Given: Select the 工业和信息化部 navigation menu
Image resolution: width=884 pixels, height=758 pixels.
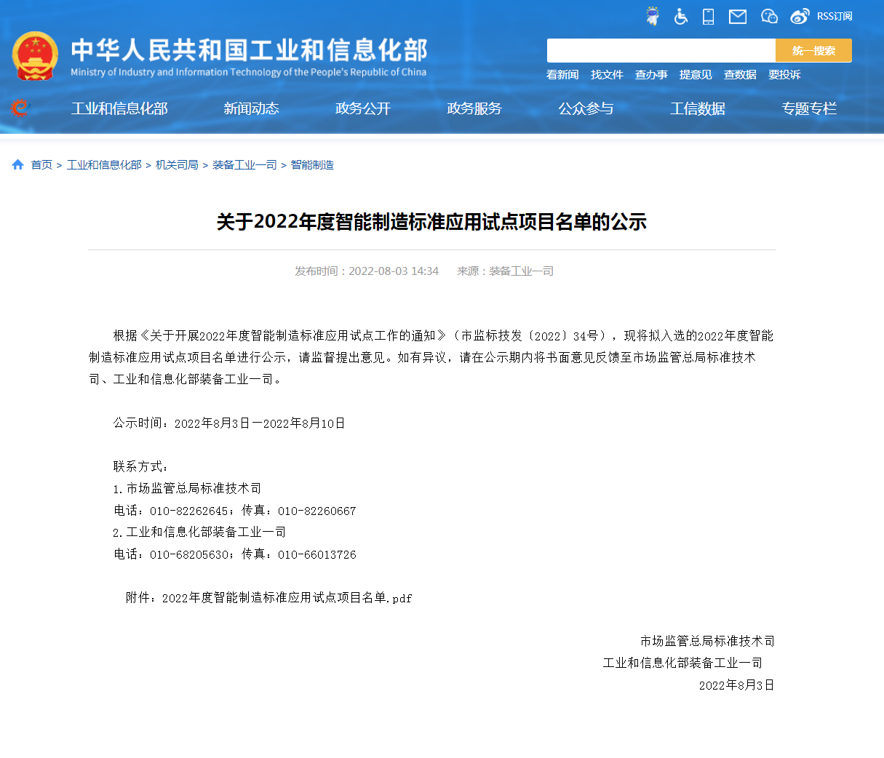Looking at the screenshot, I should 119,108.
